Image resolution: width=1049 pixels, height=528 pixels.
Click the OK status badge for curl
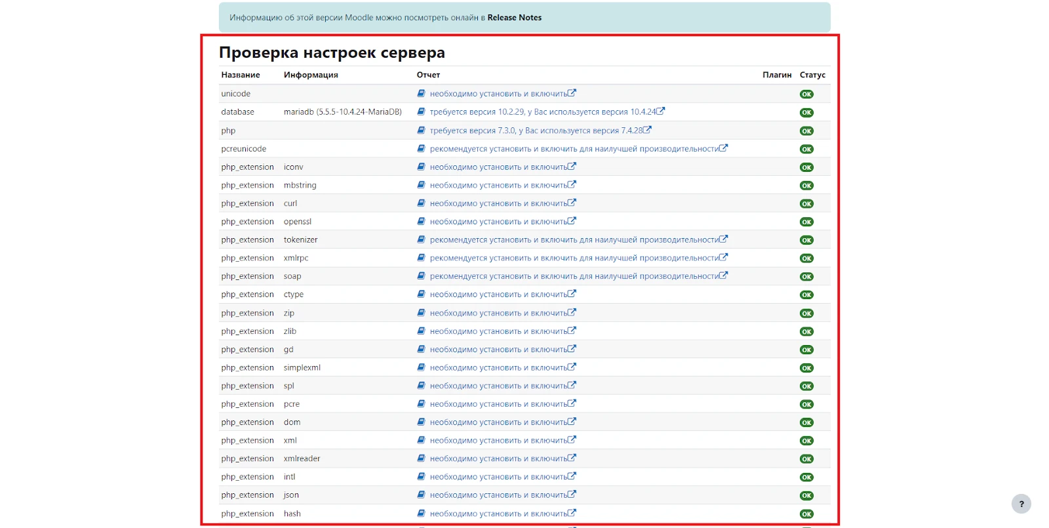tap(806, 204)
